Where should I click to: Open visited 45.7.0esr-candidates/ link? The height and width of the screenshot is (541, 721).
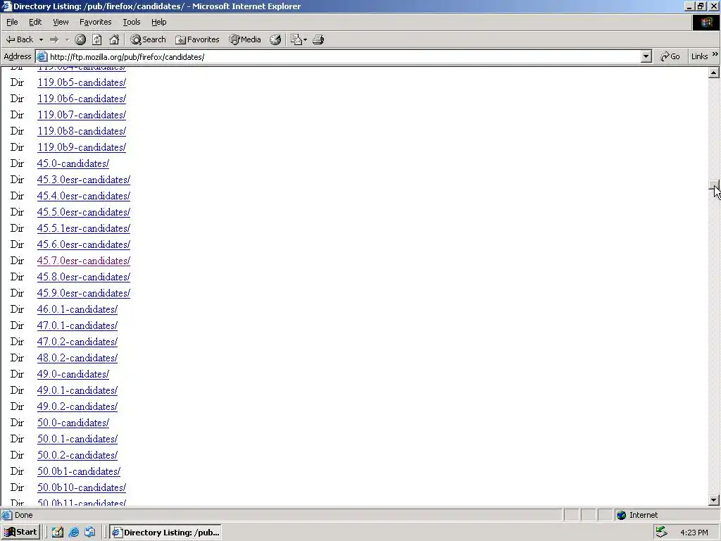point(84,261)
